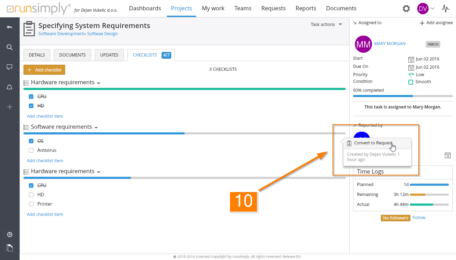The height and width of the screenshot is (260, 456).
Task: Check the Printer checklist item
Action: tap(31, 204)
